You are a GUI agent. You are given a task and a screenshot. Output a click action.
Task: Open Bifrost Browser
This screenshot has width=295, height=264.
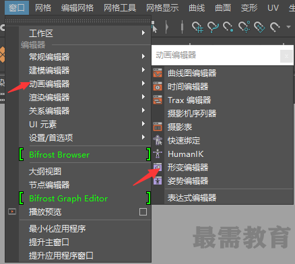(x=85, y=154)
